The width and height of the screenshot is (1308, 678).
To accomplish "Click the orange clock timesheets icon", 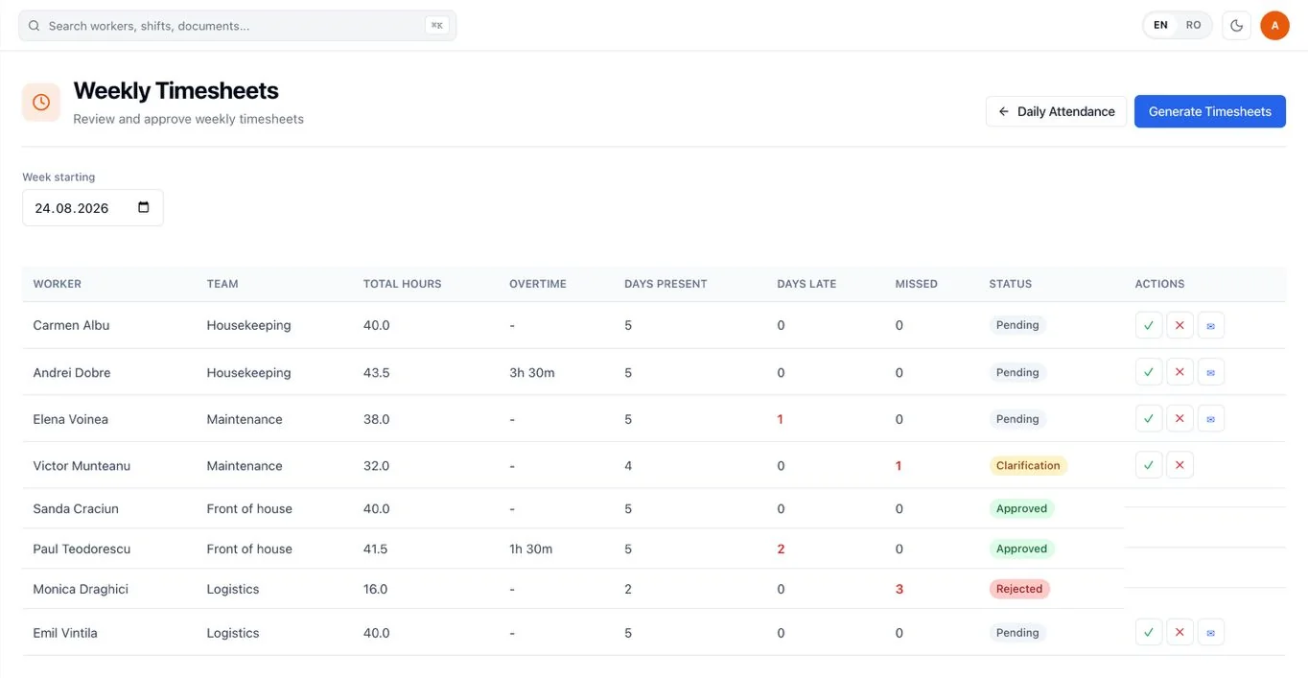I will click(41, 102).
